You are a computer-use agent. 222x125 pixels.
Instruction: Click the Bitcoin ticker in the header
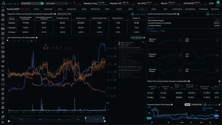tap(171, 3)
